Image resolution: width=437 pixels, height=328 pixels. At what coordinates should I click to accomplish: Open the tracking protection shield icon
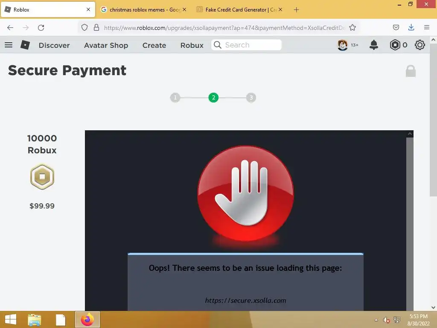(84, 27)
